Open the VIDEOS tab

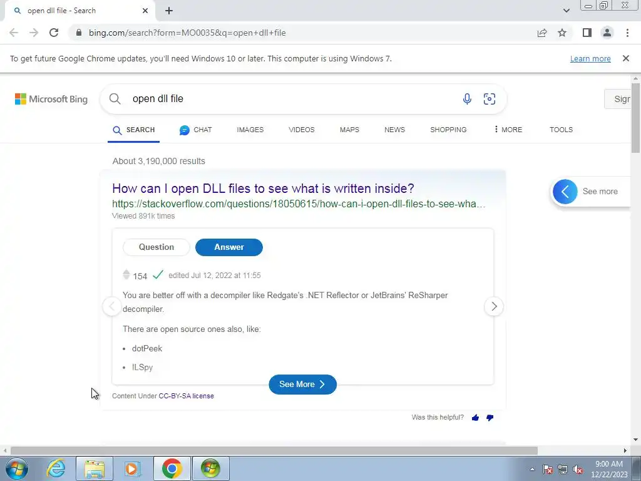click(302, 130)
